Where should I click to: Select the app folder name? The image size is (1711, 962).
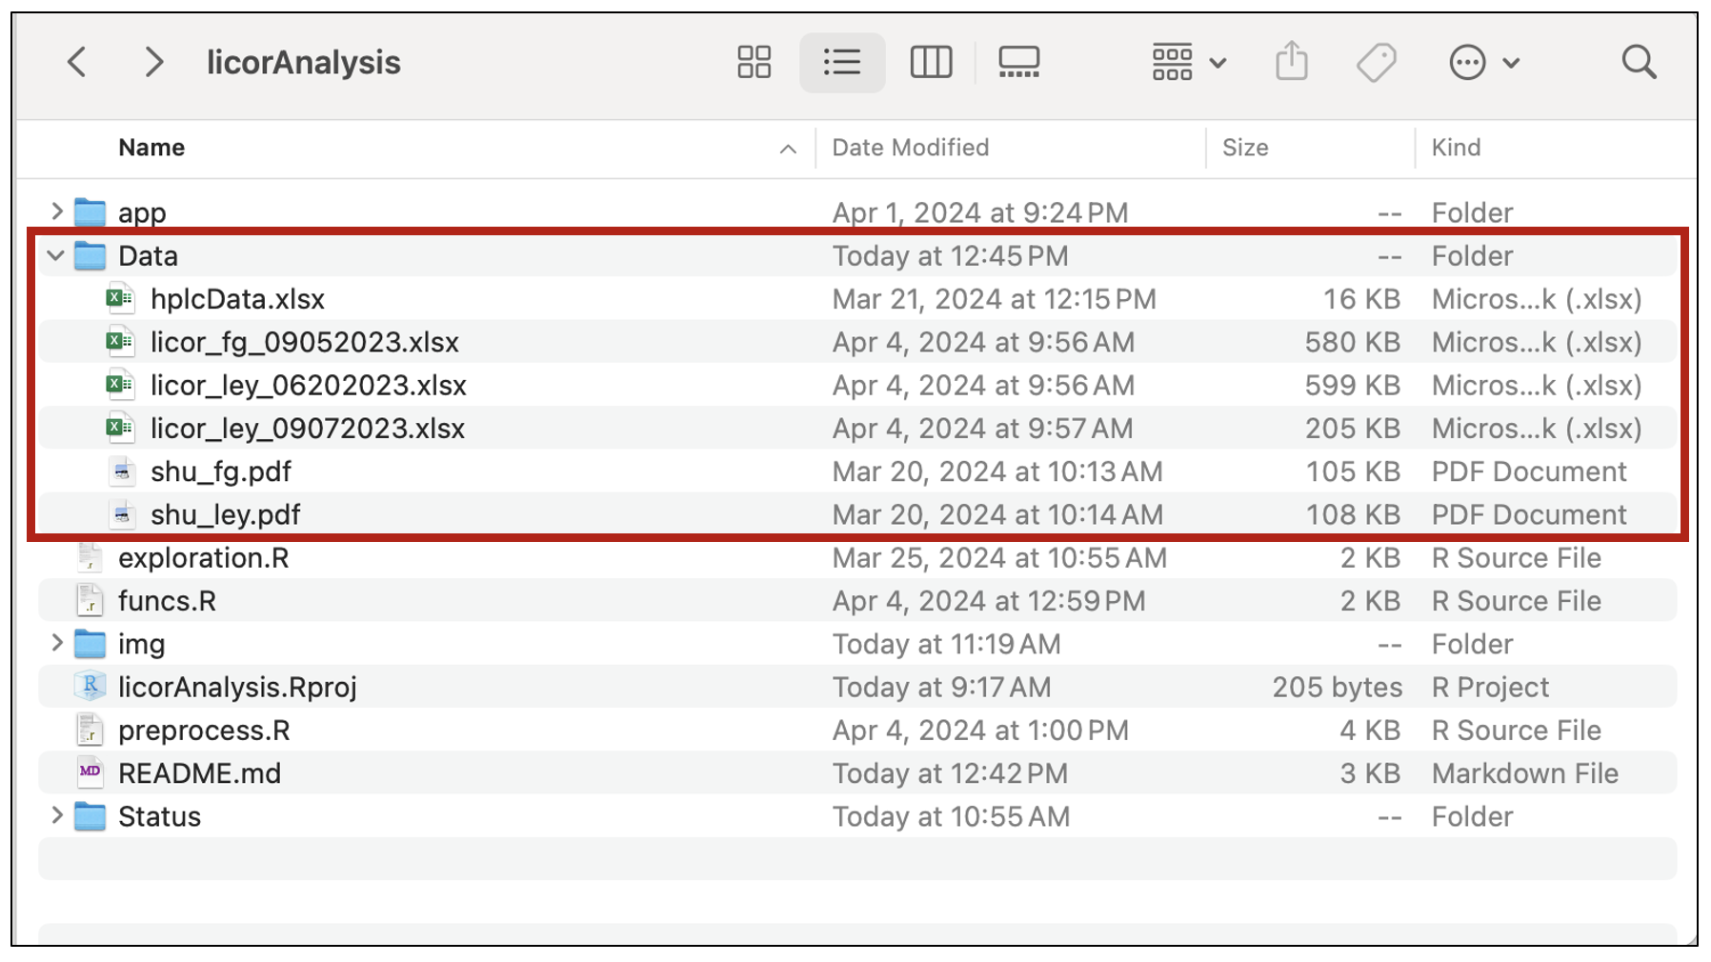[x=142, y=213]
